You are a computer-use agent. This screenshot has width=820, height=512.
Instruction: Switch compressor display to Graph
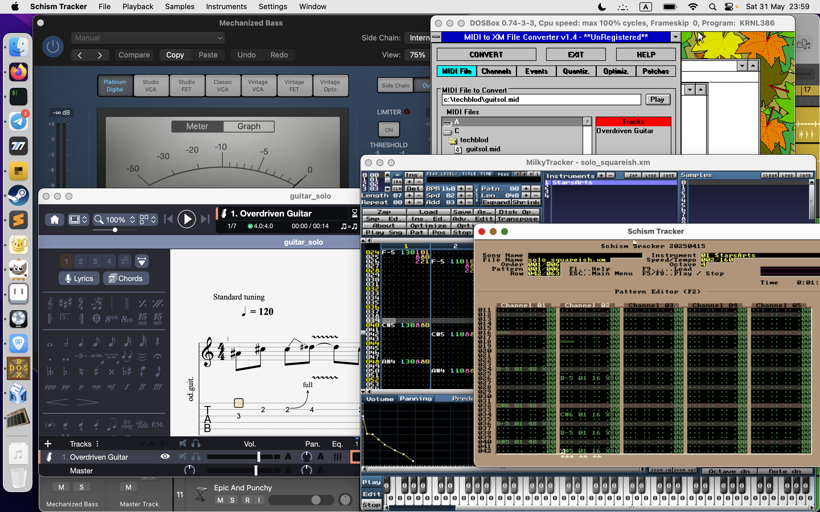pos(249,126)
